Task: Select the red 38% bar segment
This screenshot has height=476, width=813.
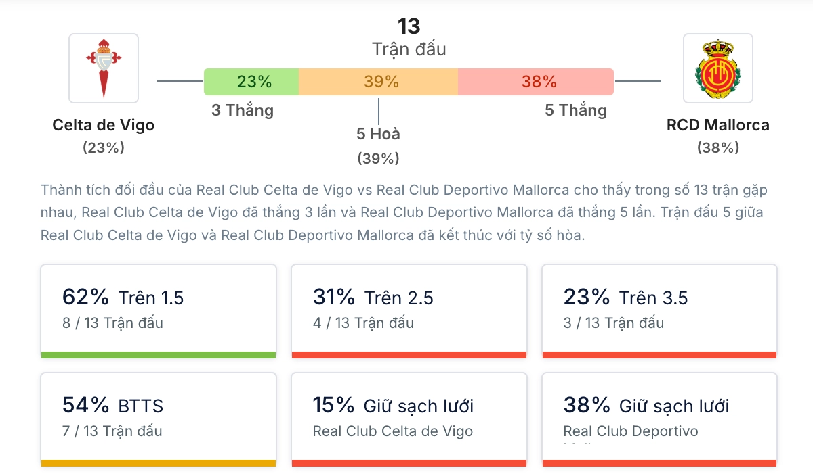Action: click(536, 81)
